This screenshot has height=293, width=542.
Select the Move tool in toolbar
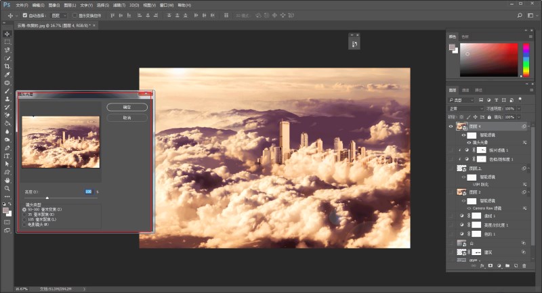point(7,34)
